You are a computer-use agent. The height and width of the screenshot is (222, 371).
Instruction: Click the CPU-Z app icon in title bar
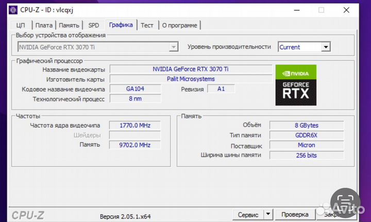click(13, 10)
